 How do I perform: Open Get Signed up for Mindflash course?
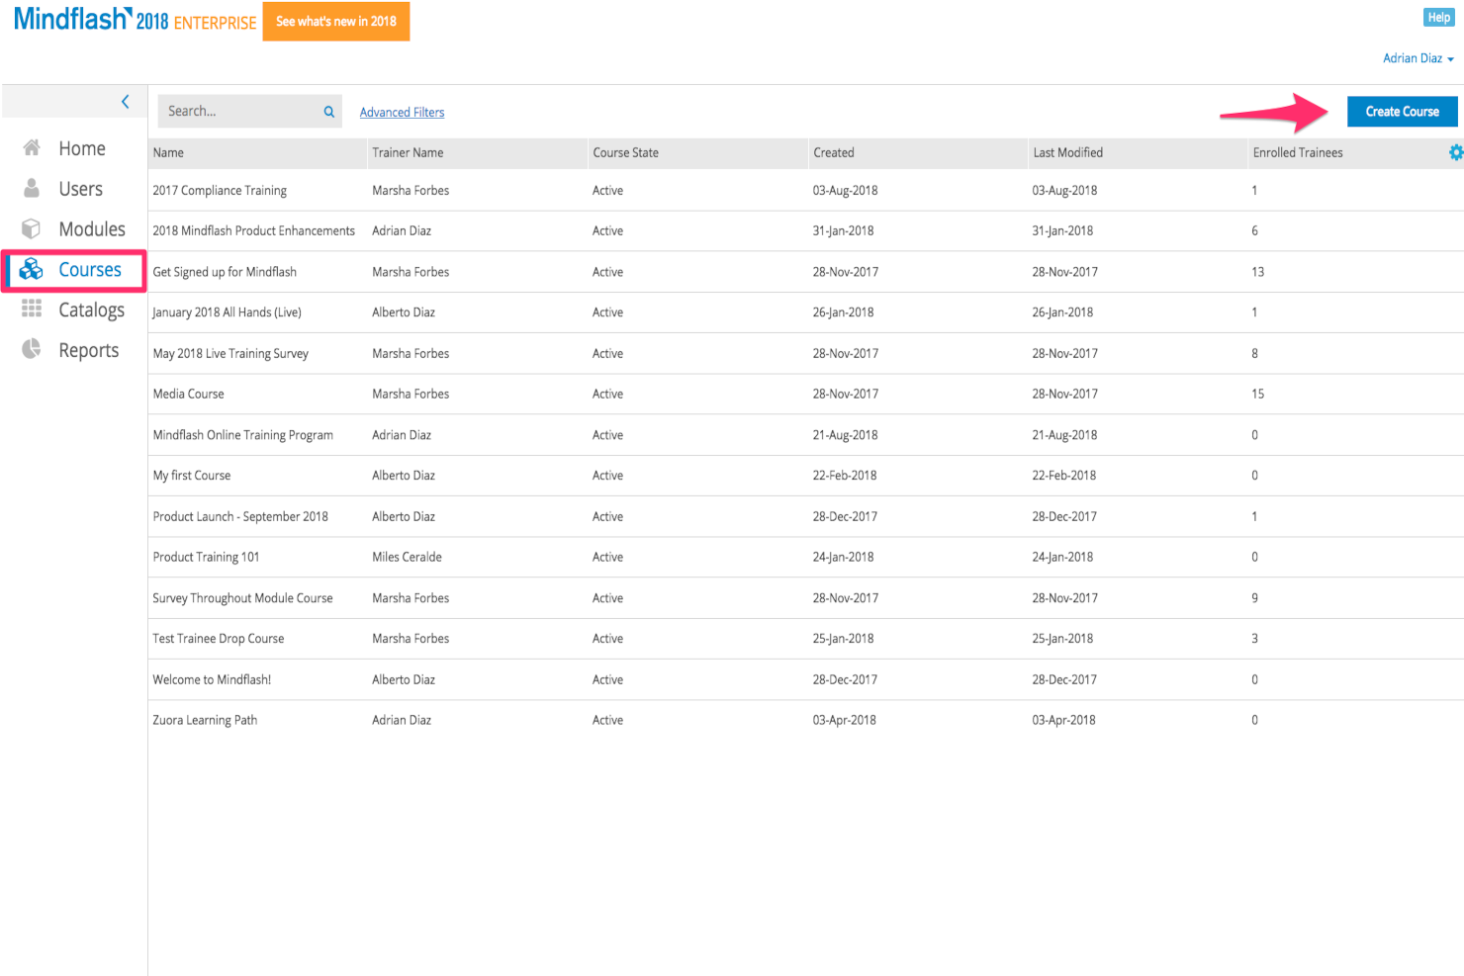click(x=225, y=272)
